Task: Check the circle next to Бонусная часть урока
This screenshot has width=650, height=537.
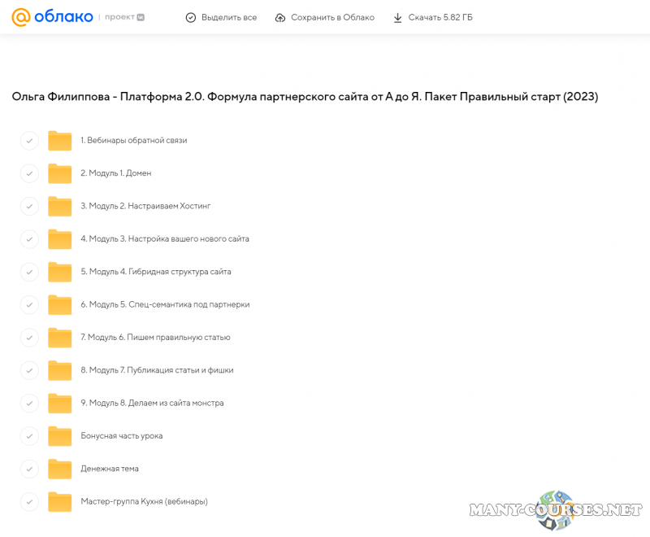Action: point(29,436)
